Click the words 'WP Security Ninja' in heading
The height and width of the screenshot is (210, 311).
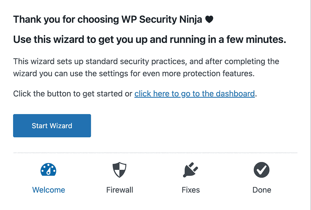[162, 19]
